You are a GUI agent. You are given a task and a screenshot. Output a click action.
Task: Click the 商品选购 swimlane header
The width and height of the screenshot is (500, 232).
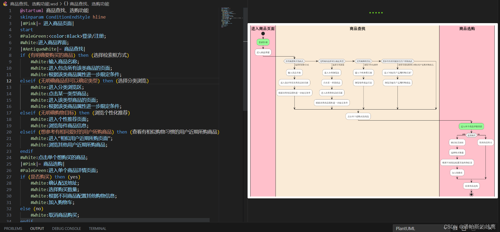pos(467,29)
